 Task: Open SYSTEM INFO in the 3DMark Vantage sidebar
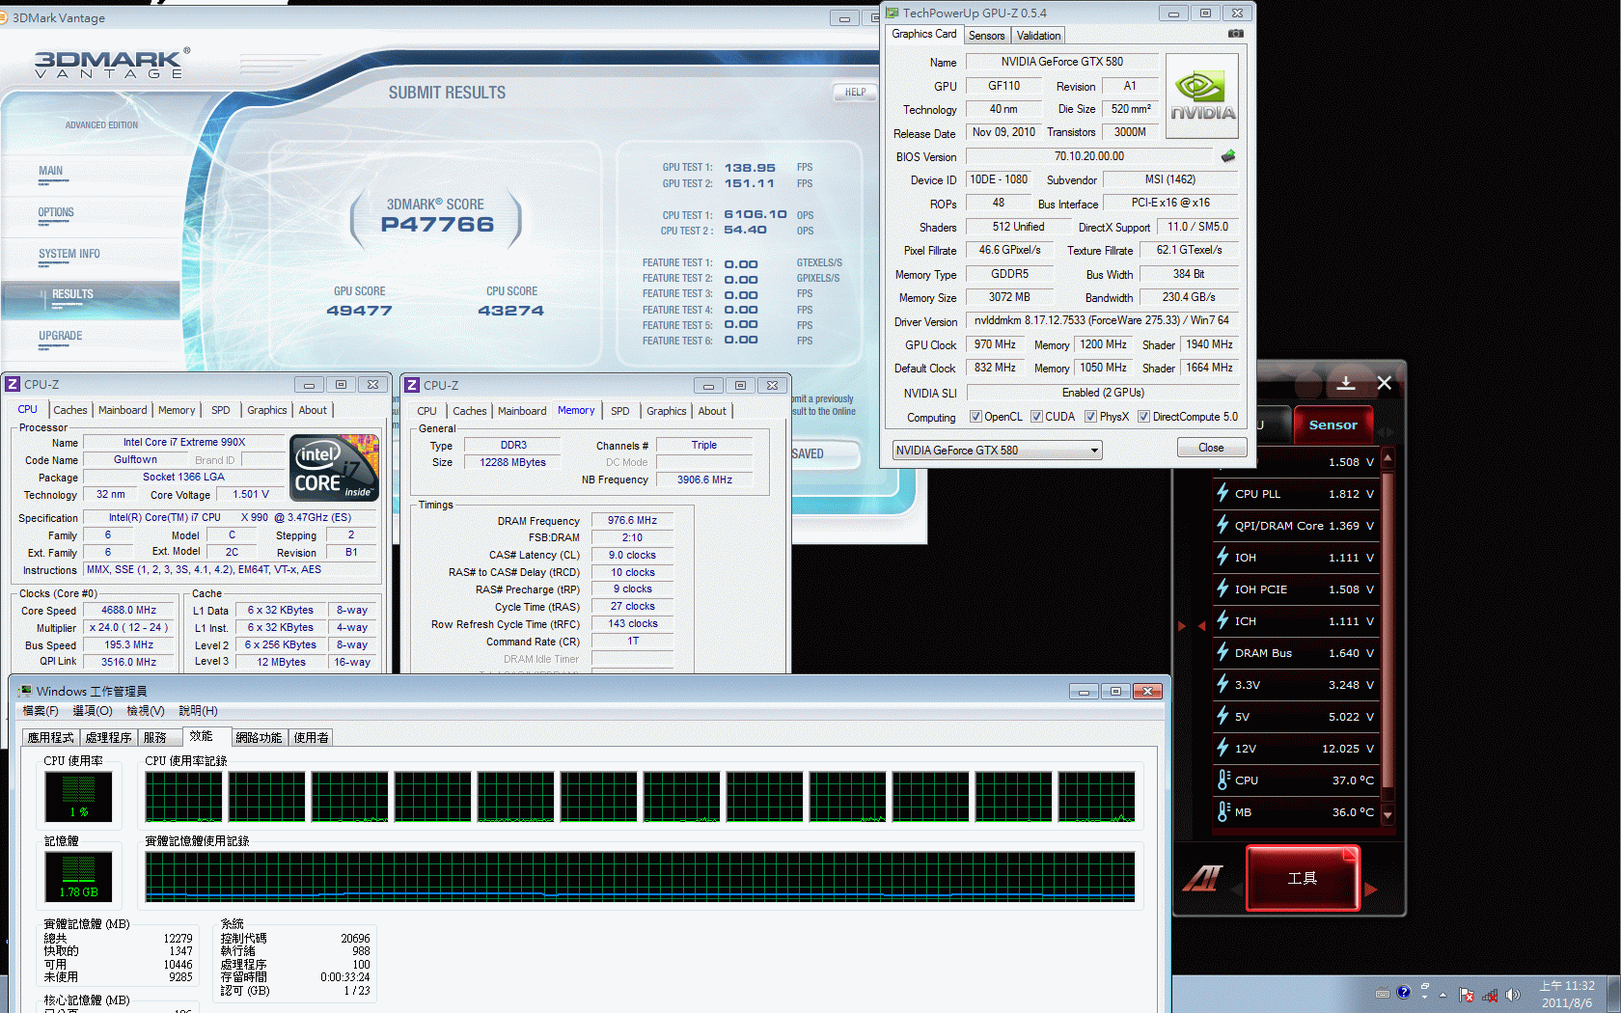[x=69, y=254]
